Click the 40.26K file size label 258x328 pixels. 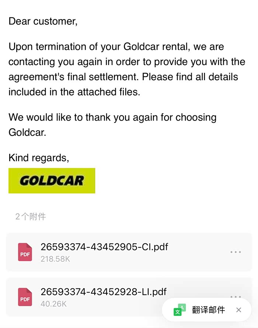(x=53, y=304)
